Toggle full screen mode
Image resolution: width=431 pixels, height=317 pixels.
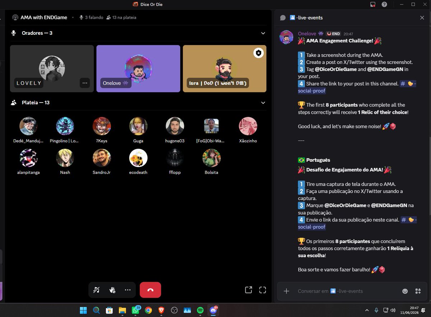(x=263, y=290)
